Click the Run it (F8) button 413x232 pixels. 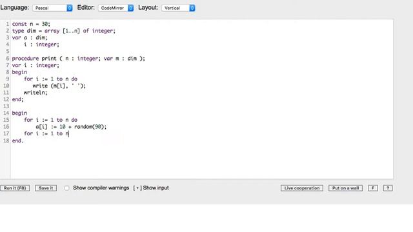tap(15, 188)
